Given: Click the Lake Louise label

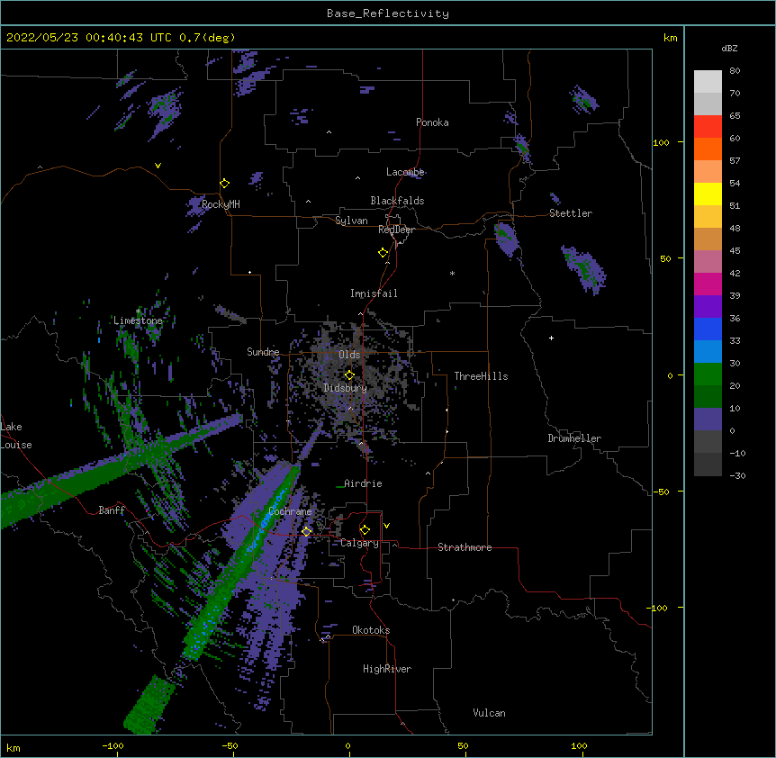Looking at the screenshot, I should click(16, 436).
